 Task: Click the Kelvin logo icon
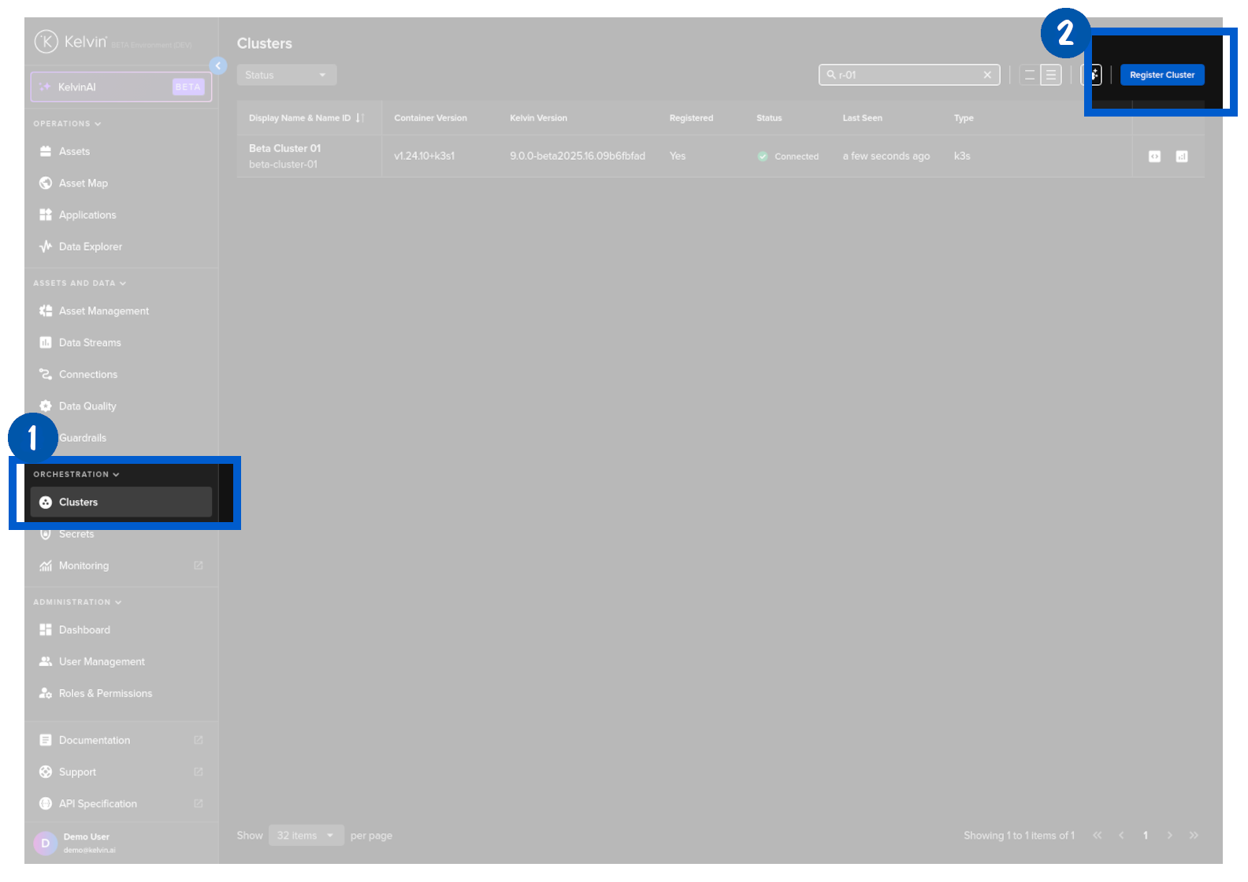coord(46,41)
